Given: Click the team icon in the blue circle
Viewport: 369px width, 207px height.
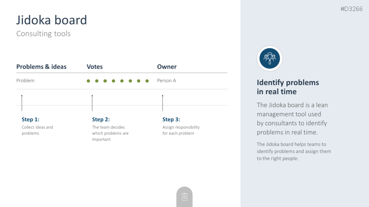Looking at the screenshot, I should tap(269, 58).
